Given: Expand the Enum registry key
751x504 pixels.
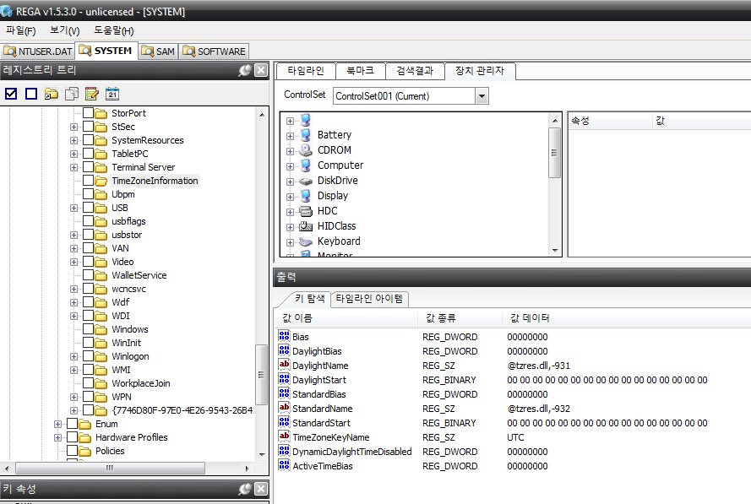Looking at the screenshot, I should (x=58, y=424).
